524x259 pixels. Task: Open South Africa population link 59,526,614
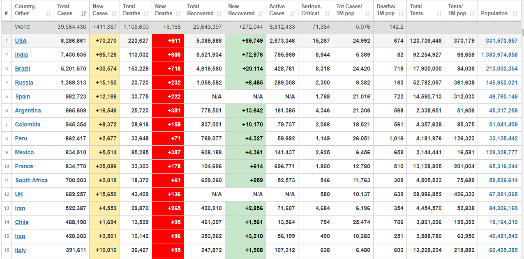click(x=503, y=180)
